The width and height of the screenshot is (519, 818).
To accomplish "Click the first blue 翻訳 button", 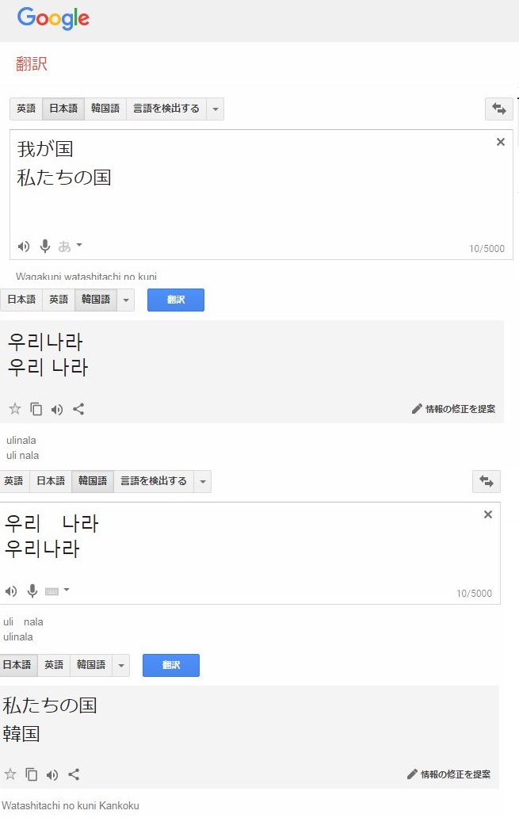I will pos(175,300).
